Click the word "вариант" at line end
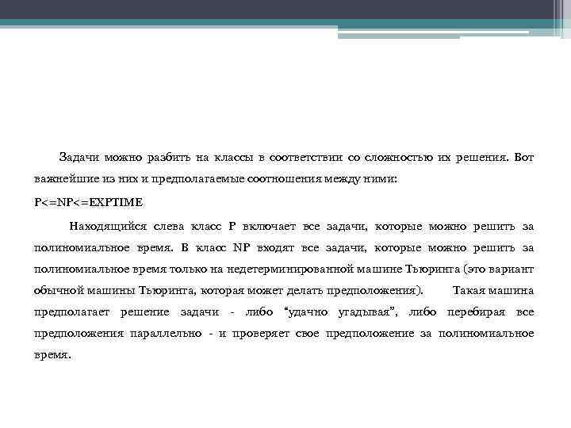This screenshot has width=571, height=428. (x=512, y=269)
